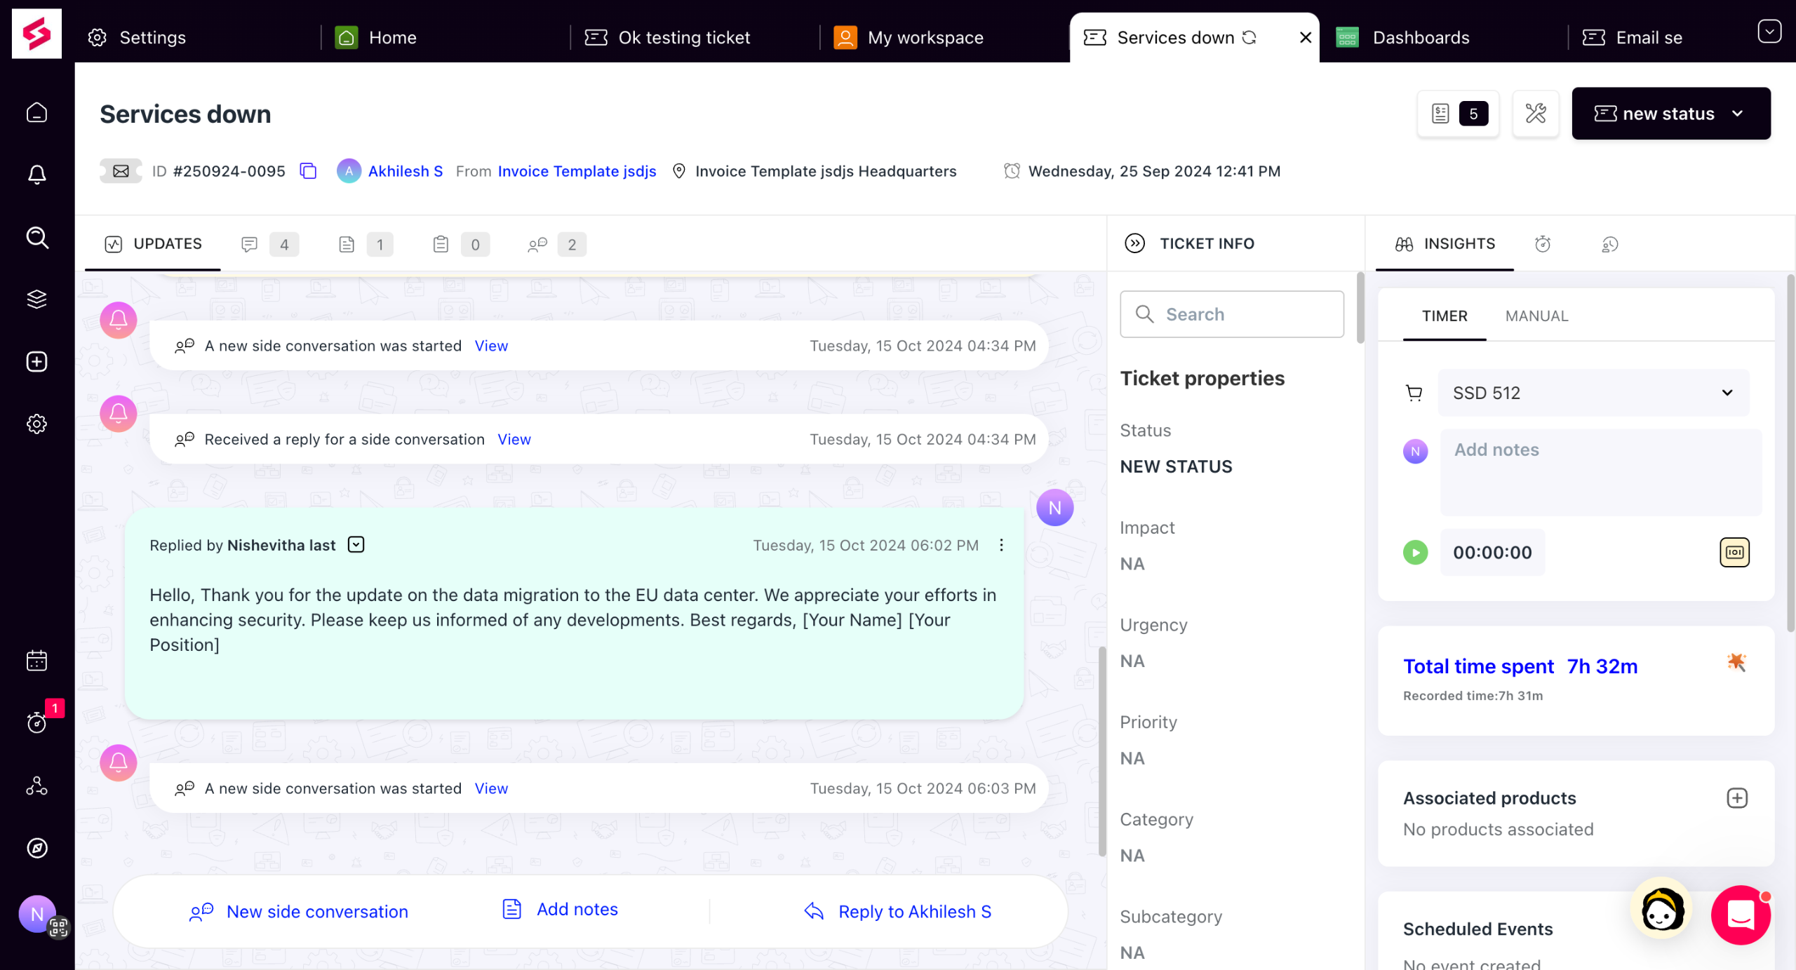Expand the reply details by Nishevitha last
This screenshot has height=970, width=1796.
(356, 545)
